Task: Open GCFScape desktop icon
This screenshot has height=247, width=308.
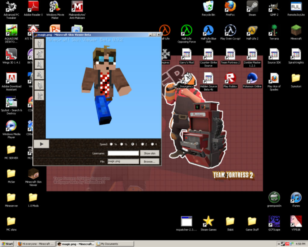Action: point(274,223)
